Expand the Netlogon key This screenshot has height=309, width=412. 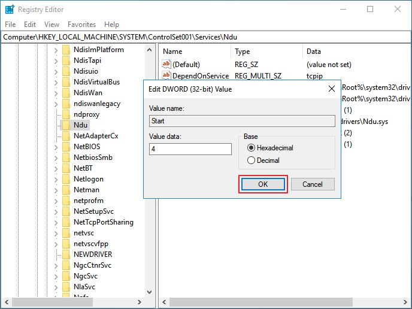[x=56, y=180]
